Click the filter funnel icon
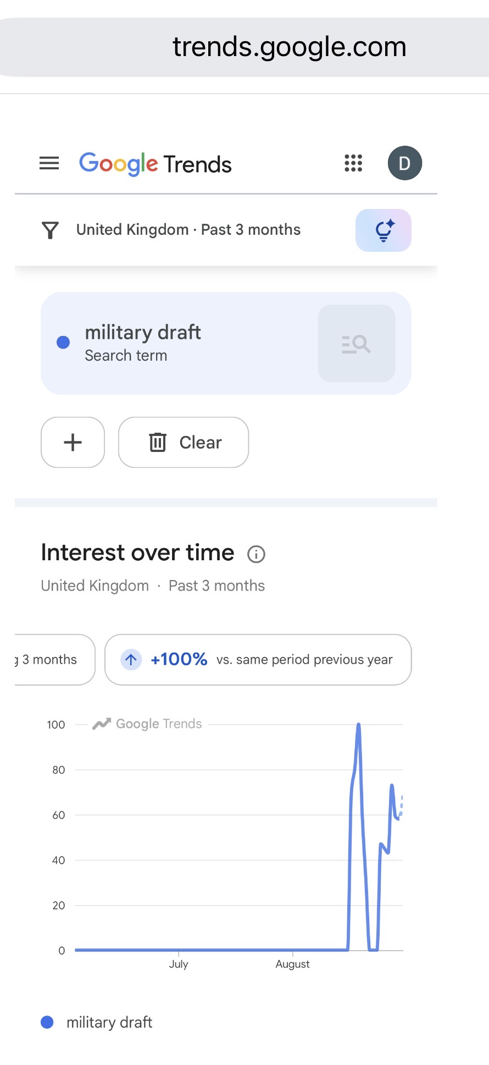The width and height of the screenshot is (489, 1065). (x=50, y=230)
